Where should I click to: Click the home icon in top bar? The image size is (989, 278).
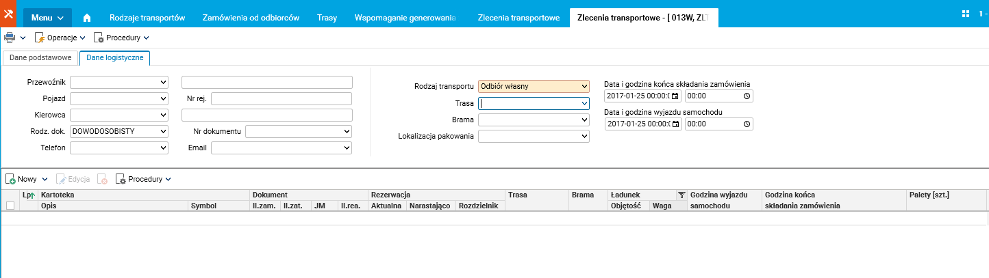click(87, 17)
